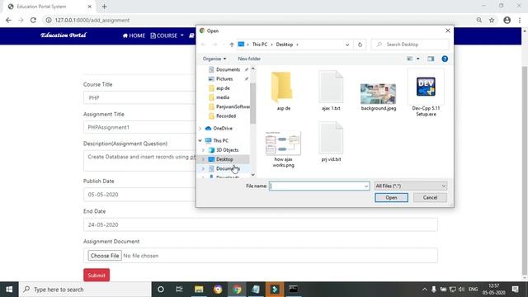Viewport: 528px width, 297px height.
Task: Select Pictures in Quick access list
Action: 224,79
